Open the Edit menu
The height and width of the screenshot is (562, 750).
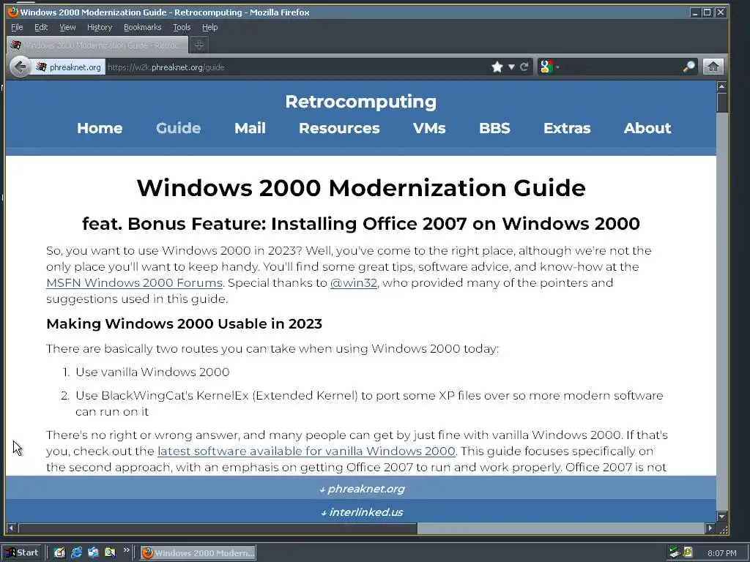[x=41, y=27]
